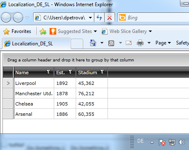Click the Read Mail envelope icon

click(x=129, y=43)
